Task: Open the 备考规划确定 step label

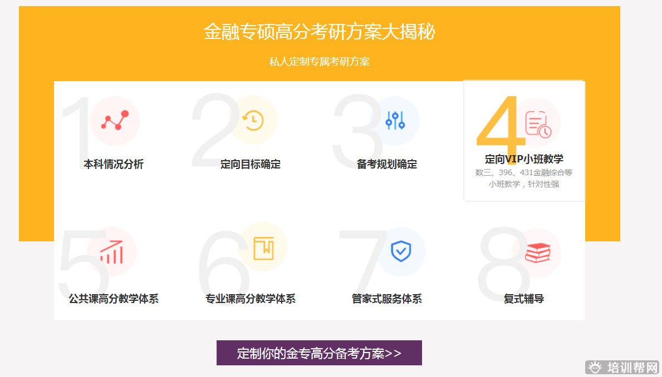Action: click(x=387, y=164)
